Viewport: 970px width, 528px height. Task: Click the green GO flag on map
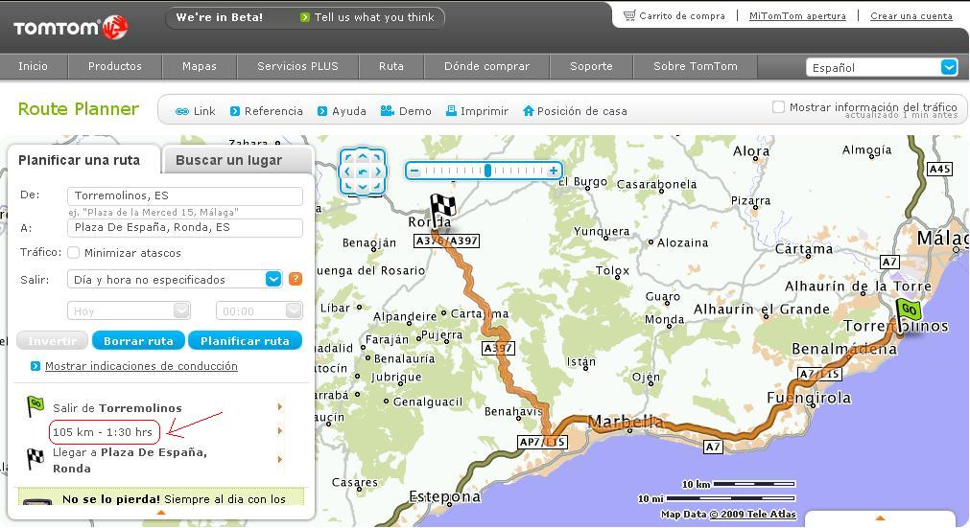pyautogui.click(x=907, y=313)
